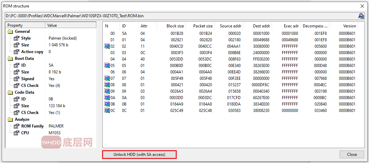
Task: Click module icon on row 0C
Action: [107, 111]
